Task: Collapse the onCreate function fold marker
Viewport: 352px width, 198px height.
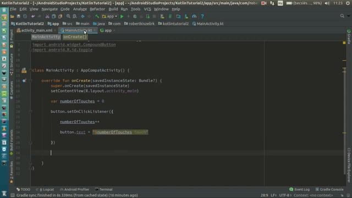Action: pyautogui.click(x=31, y=81)
